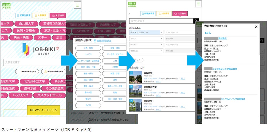Open the 人物のジャンル dropdown
267x135 pixels.
click(x=180, y=32)
